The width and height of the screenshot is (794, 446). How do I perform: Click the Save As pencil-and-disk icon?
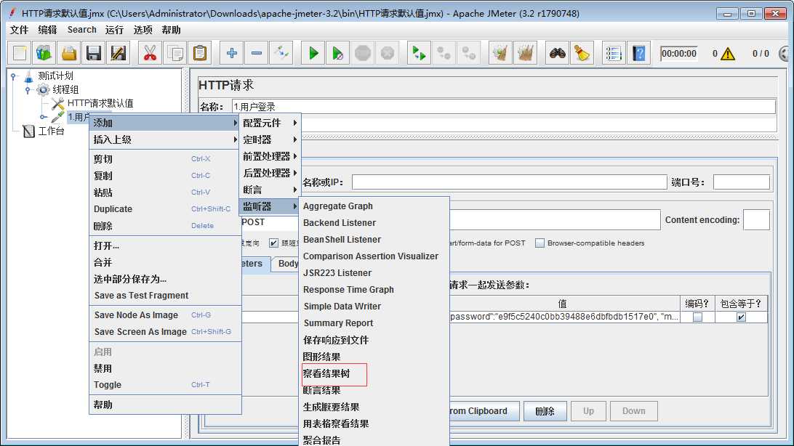pyautogui.click(x=118, y=53)
